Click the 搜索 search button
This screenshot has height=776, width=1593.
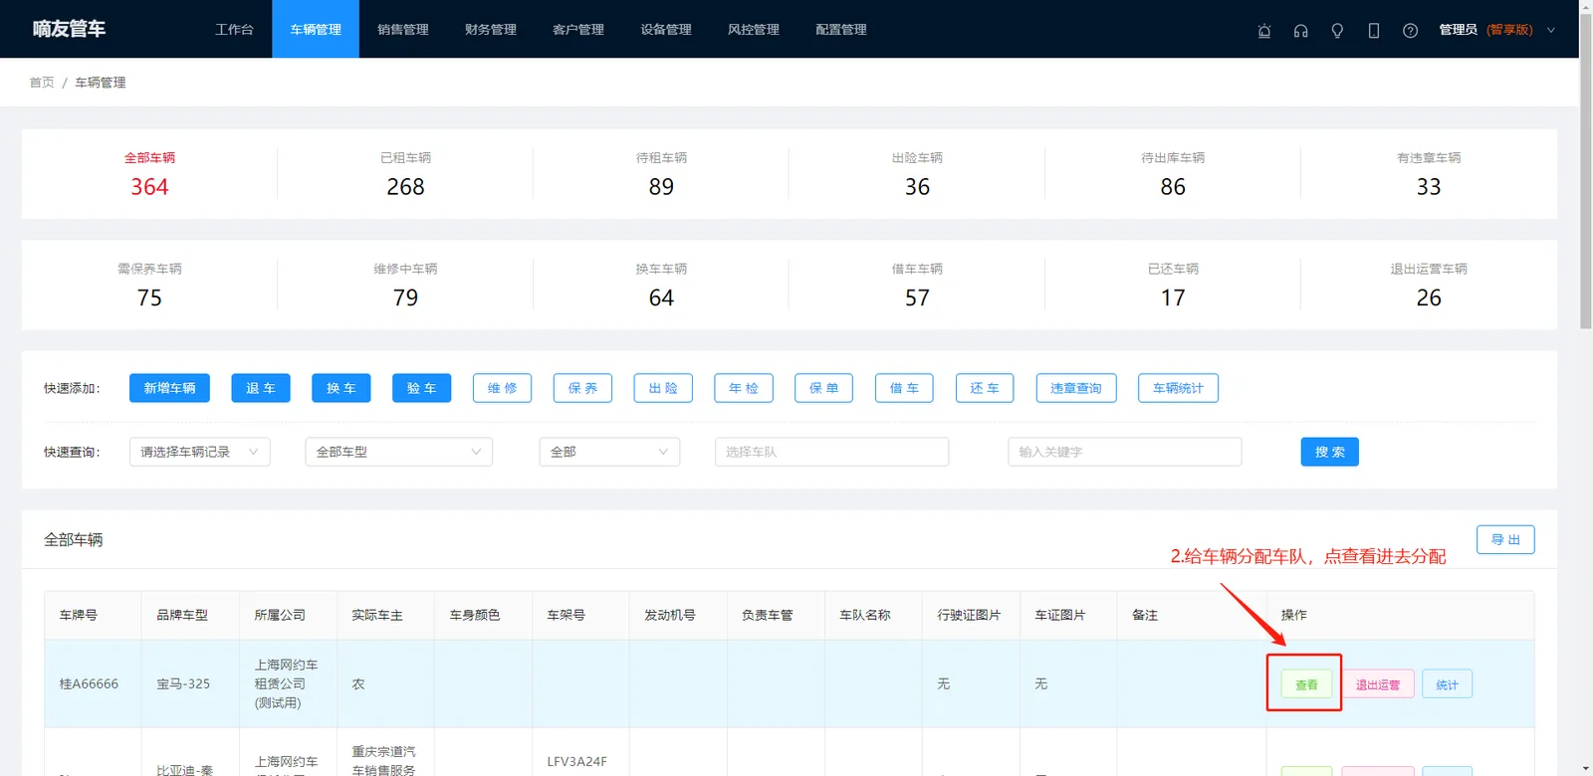click(x=1330, y=452)
